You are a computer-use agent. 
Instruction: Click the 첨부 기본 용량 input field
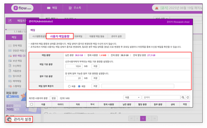[x=74, y=78]
